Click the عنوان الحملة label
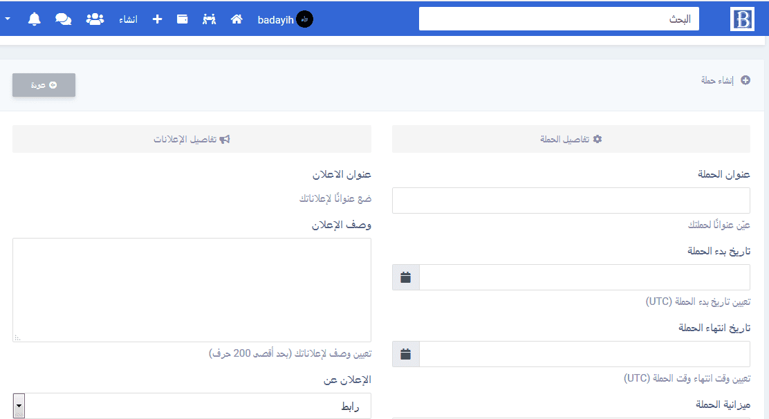This screenshot has height=419, width=769. point(724,174)
